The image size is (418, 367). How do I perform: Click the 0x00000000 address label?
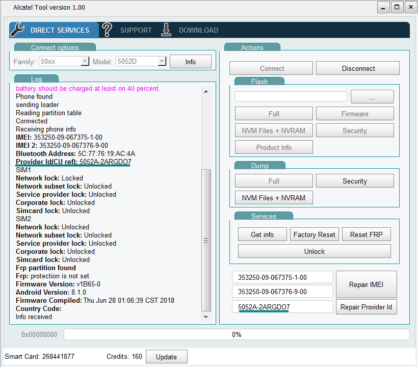pyautogui.click(x=39, y=334)
